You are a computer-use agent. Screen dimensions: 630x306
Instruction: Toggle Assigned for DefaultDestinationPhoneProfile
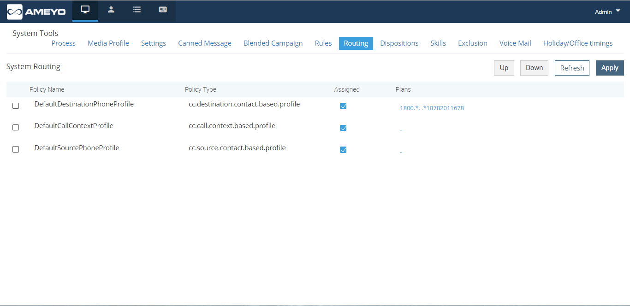[343, 106]
